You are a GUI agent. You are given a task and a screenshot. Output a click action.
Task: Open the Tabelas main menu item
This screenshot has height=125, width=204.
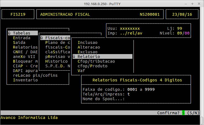pos(23,33)
